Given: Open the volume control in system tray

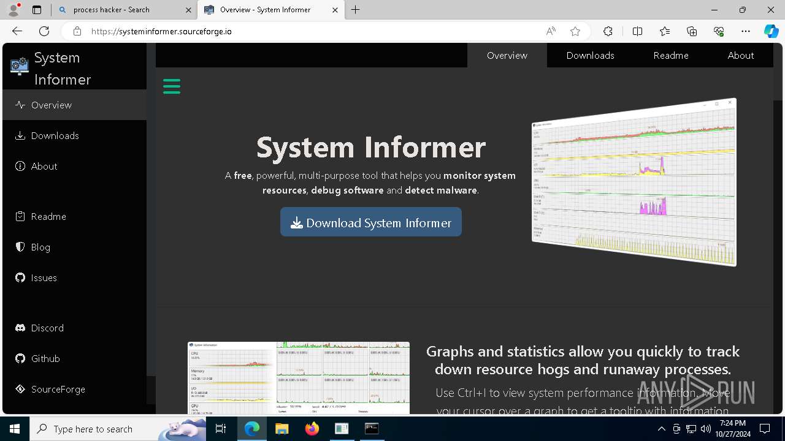Looking at the screenshot, I should coord(706,429).
